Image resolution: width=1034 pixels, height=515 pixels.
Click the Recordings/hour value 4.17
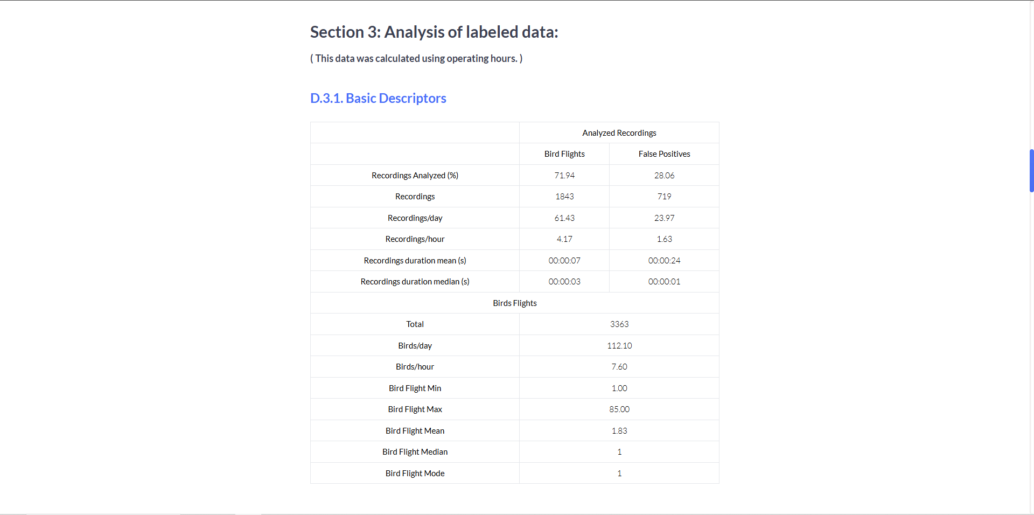pyautogui.click(x=564, y=239)
